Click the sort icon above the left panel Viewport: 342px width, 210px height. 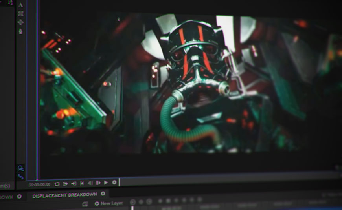click(x=10, y=2)
